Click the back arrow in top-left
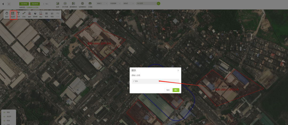 point(3,4)
